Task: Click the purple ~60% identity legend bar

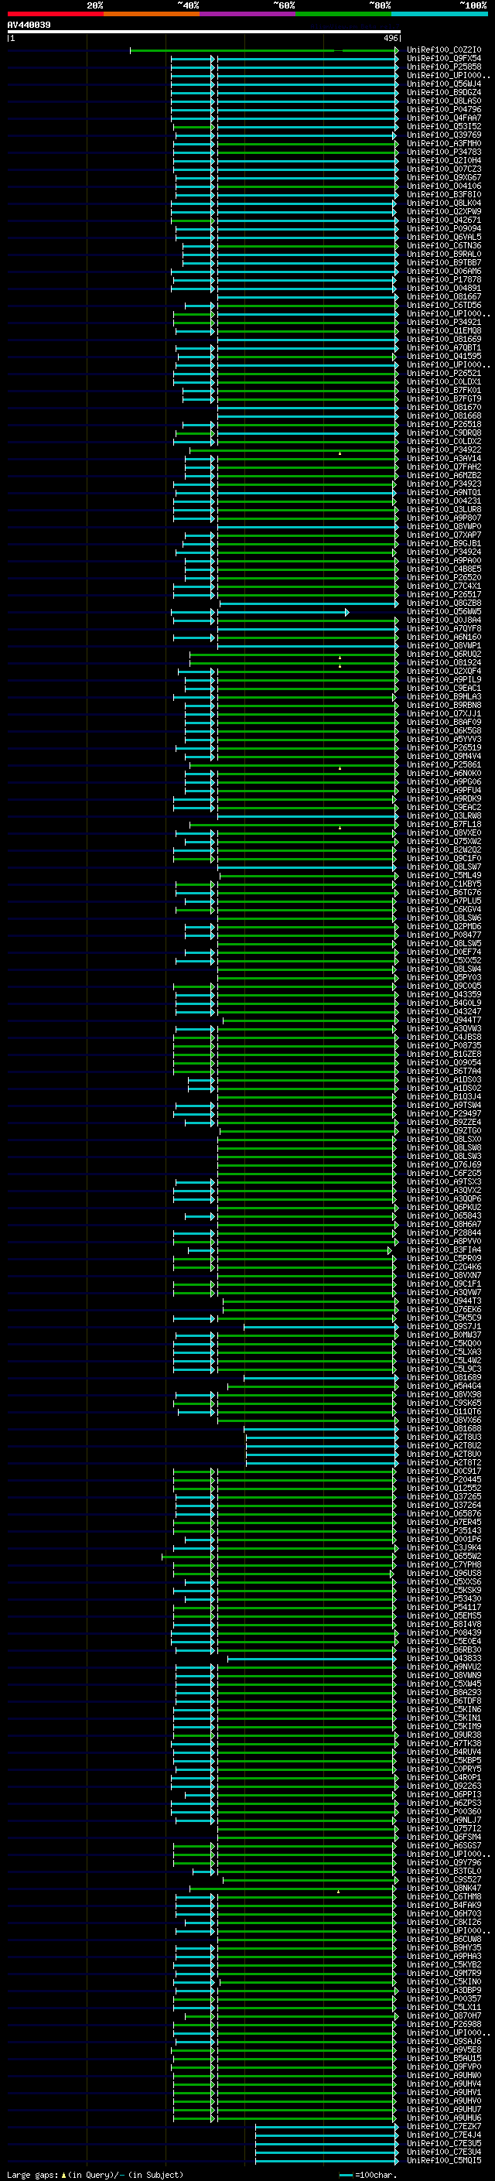Action: tap(247, 14)
